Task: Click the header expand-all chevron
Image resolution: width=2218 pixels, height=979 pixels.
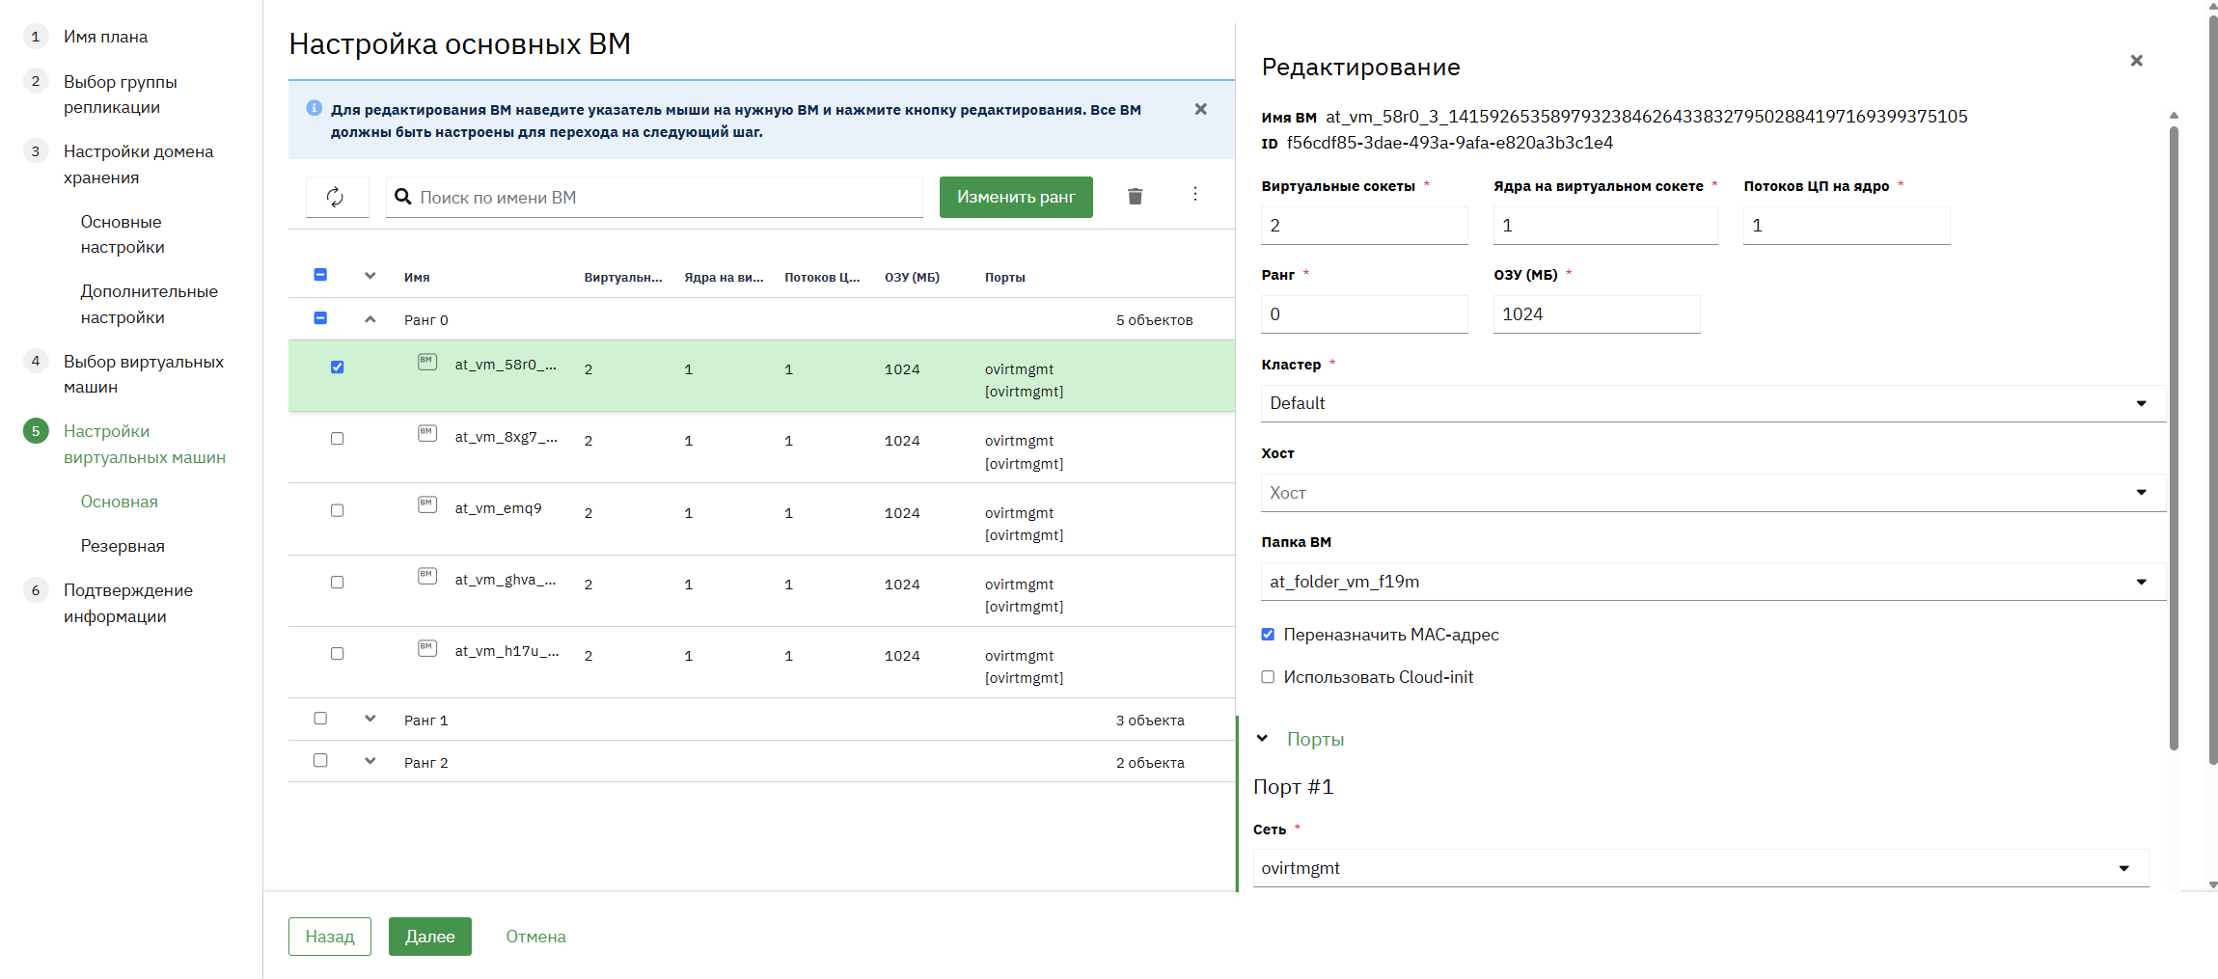Action: coord(370,276)
